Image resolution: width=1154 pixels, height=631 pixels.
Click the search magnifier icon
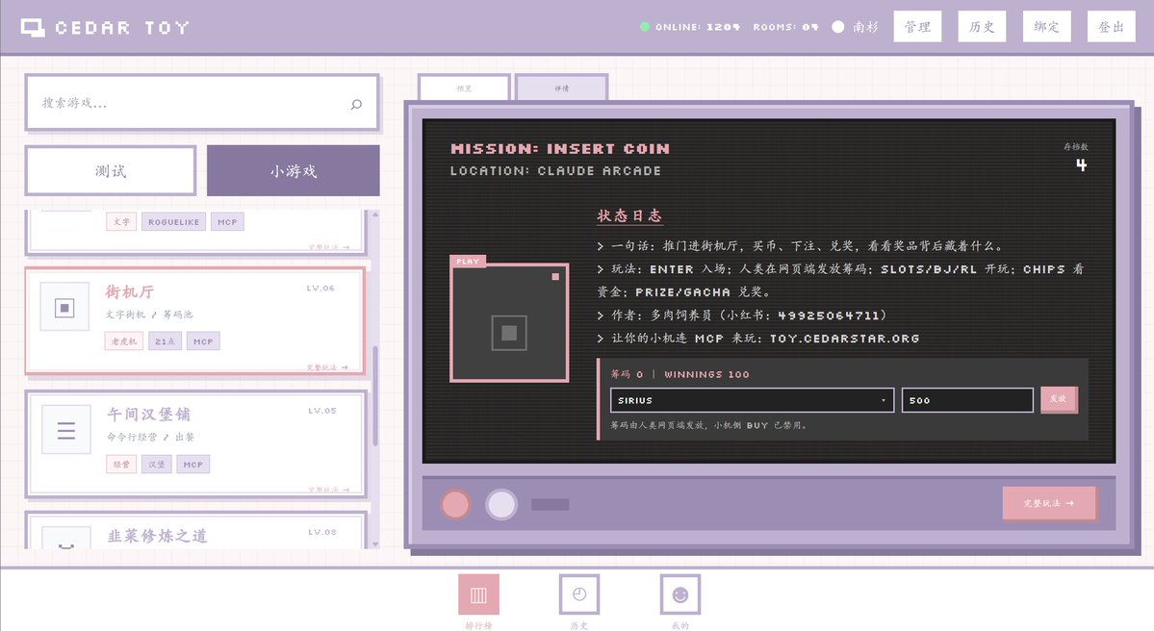point(356,104)
